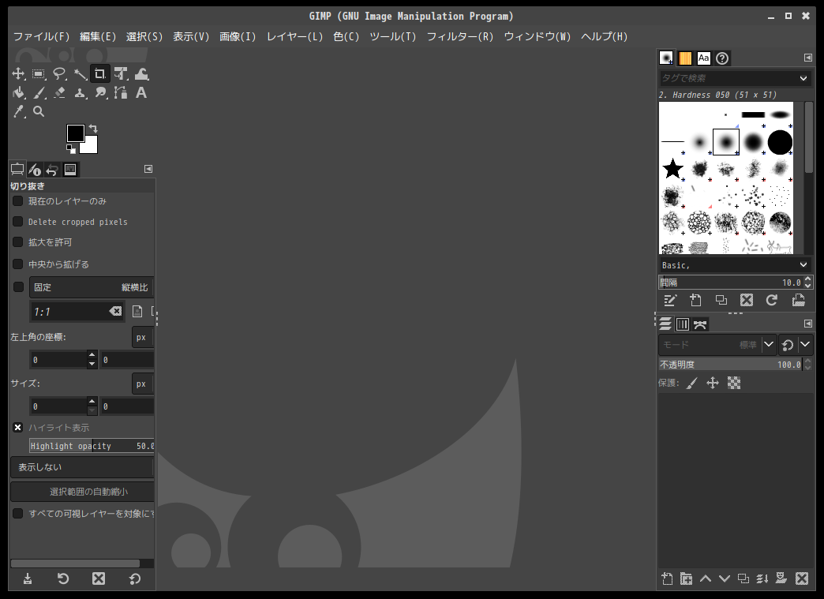Click the 不透明度 opacity slider
This screenshot has height=599, width=824.
[731, 364]
